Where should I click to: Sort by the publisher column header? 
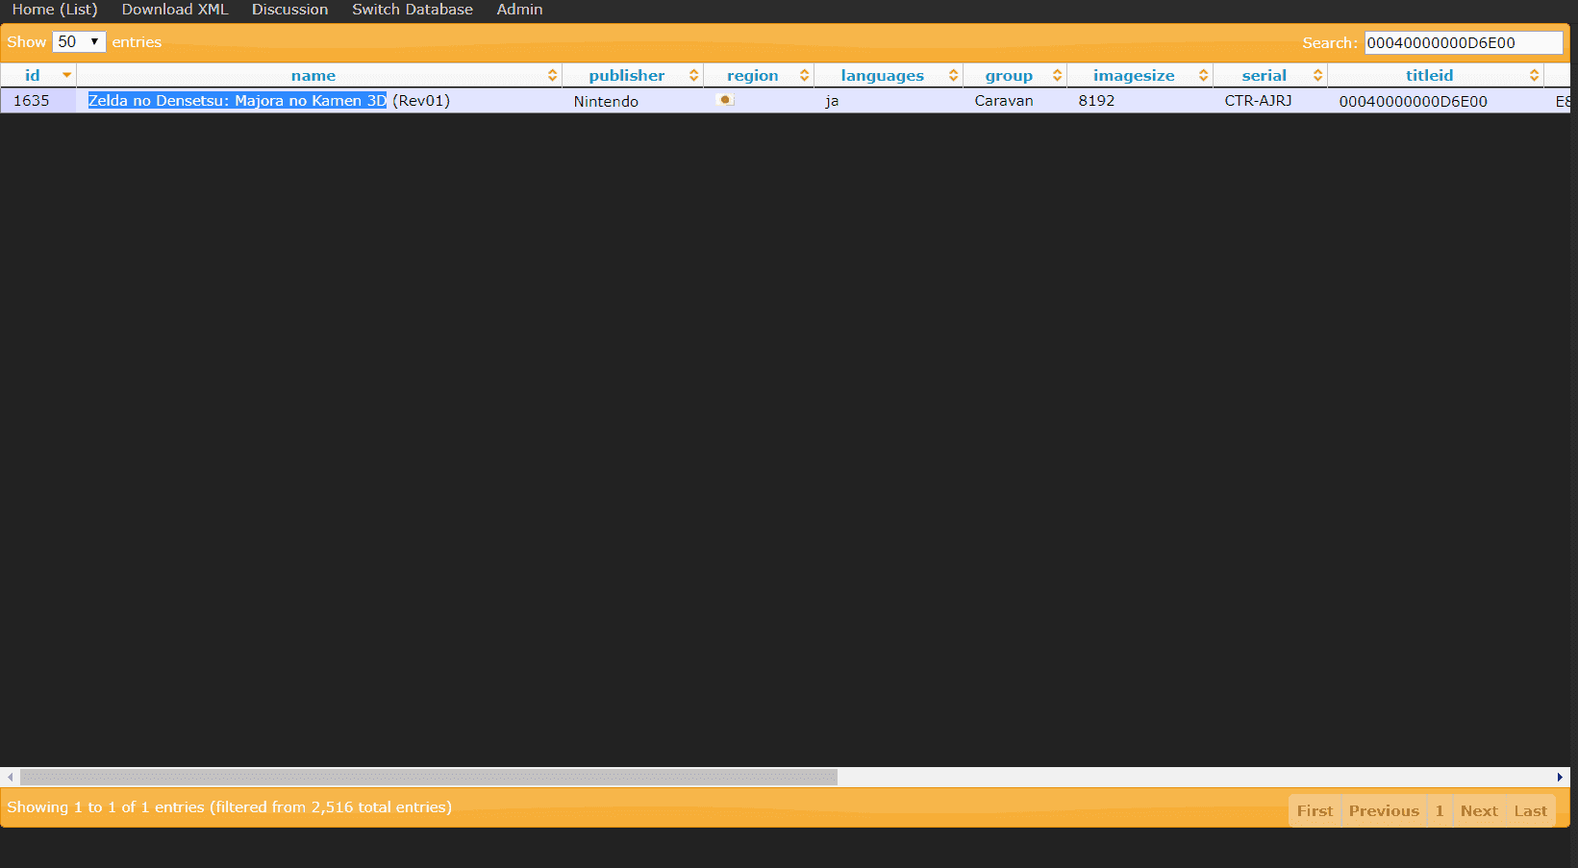[x=633, y=75]
